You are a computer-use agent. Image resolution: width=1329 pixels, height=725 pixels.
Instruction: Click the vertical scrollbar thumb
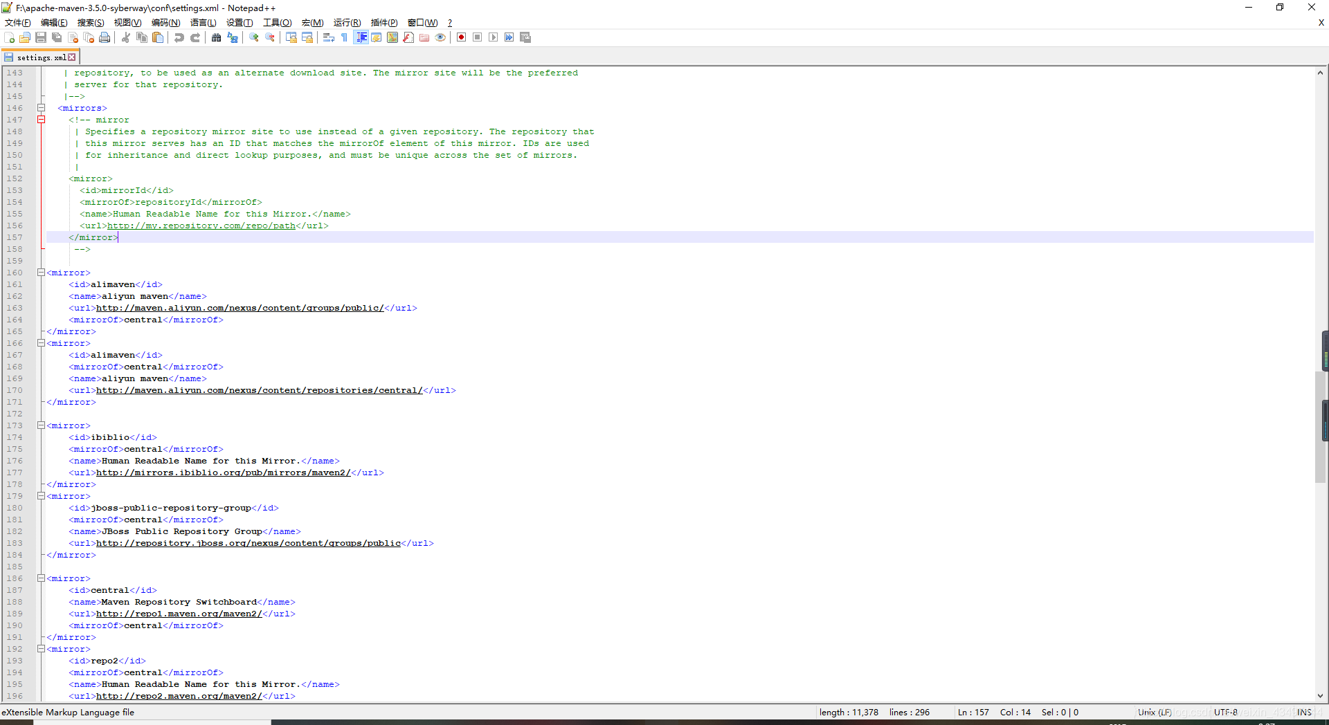point(1320,427)
